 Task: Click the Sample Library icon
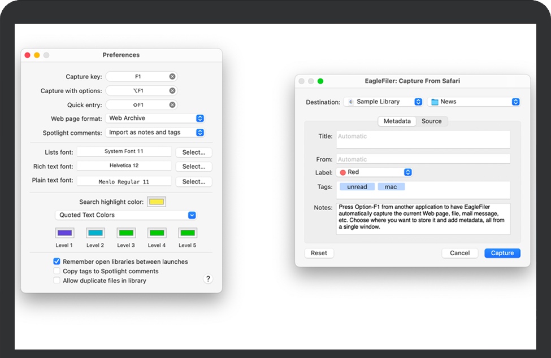pyautogui.click(x=351, y=102)
